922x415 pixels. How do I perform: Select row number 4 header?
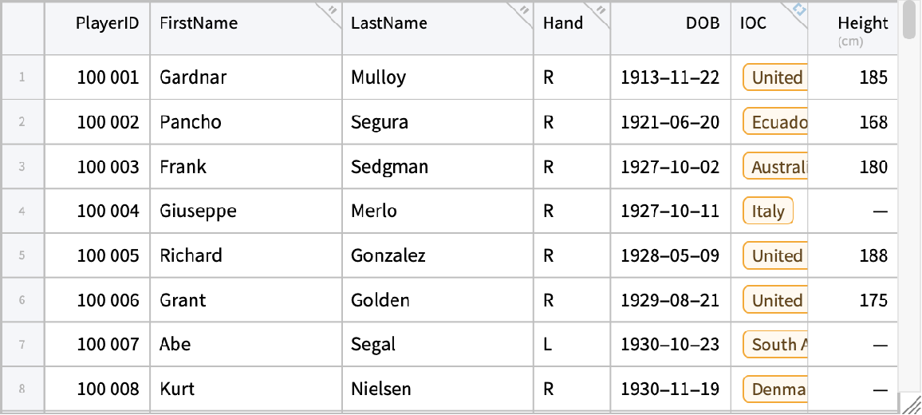[22, 211]
